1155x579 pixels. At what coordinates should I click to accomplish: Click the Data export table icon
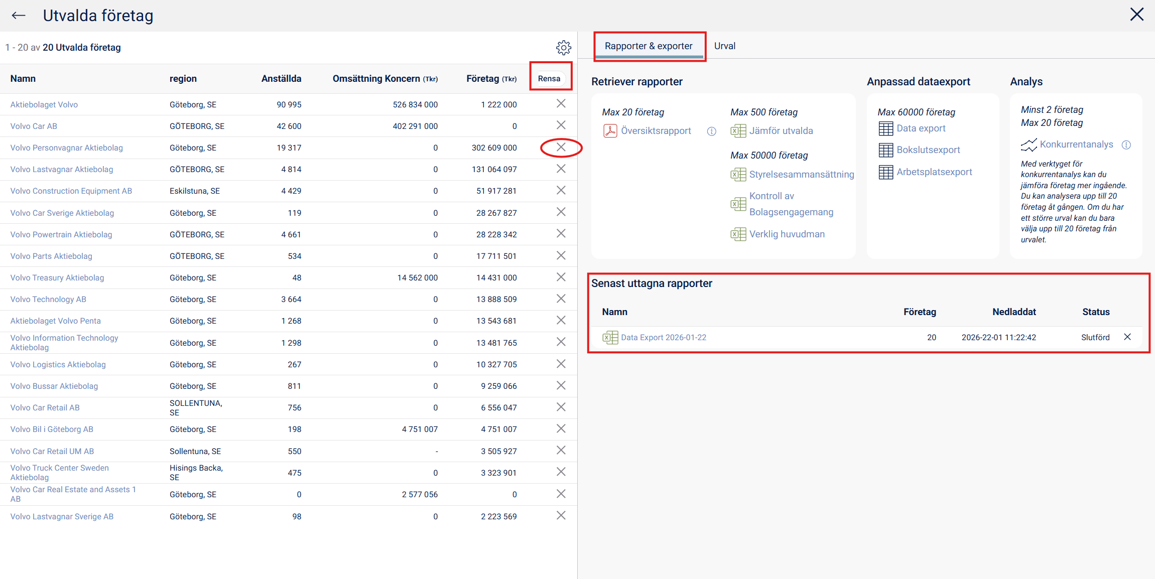tap(885, 128)
